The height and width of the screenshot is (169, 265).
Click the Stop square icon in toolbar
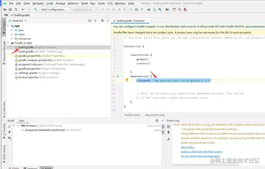tap(142, 10)
